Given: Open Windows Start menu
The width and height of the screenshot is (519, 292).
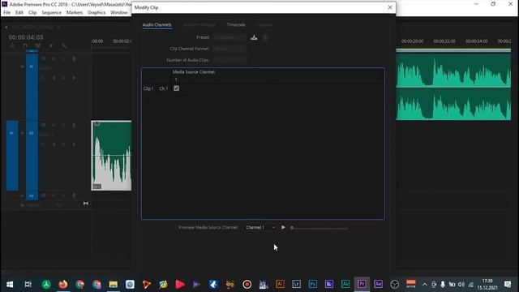Looking at the screenshot, I should (x=10, y=285).
